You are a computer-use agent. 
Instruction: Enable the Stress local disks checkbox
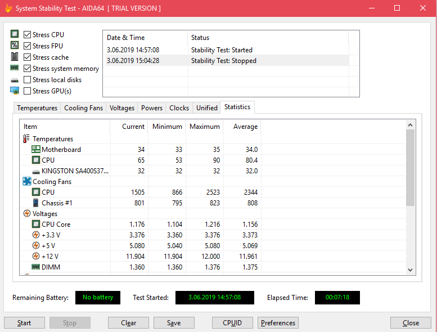pyautogui.click(x=27, y=80)
